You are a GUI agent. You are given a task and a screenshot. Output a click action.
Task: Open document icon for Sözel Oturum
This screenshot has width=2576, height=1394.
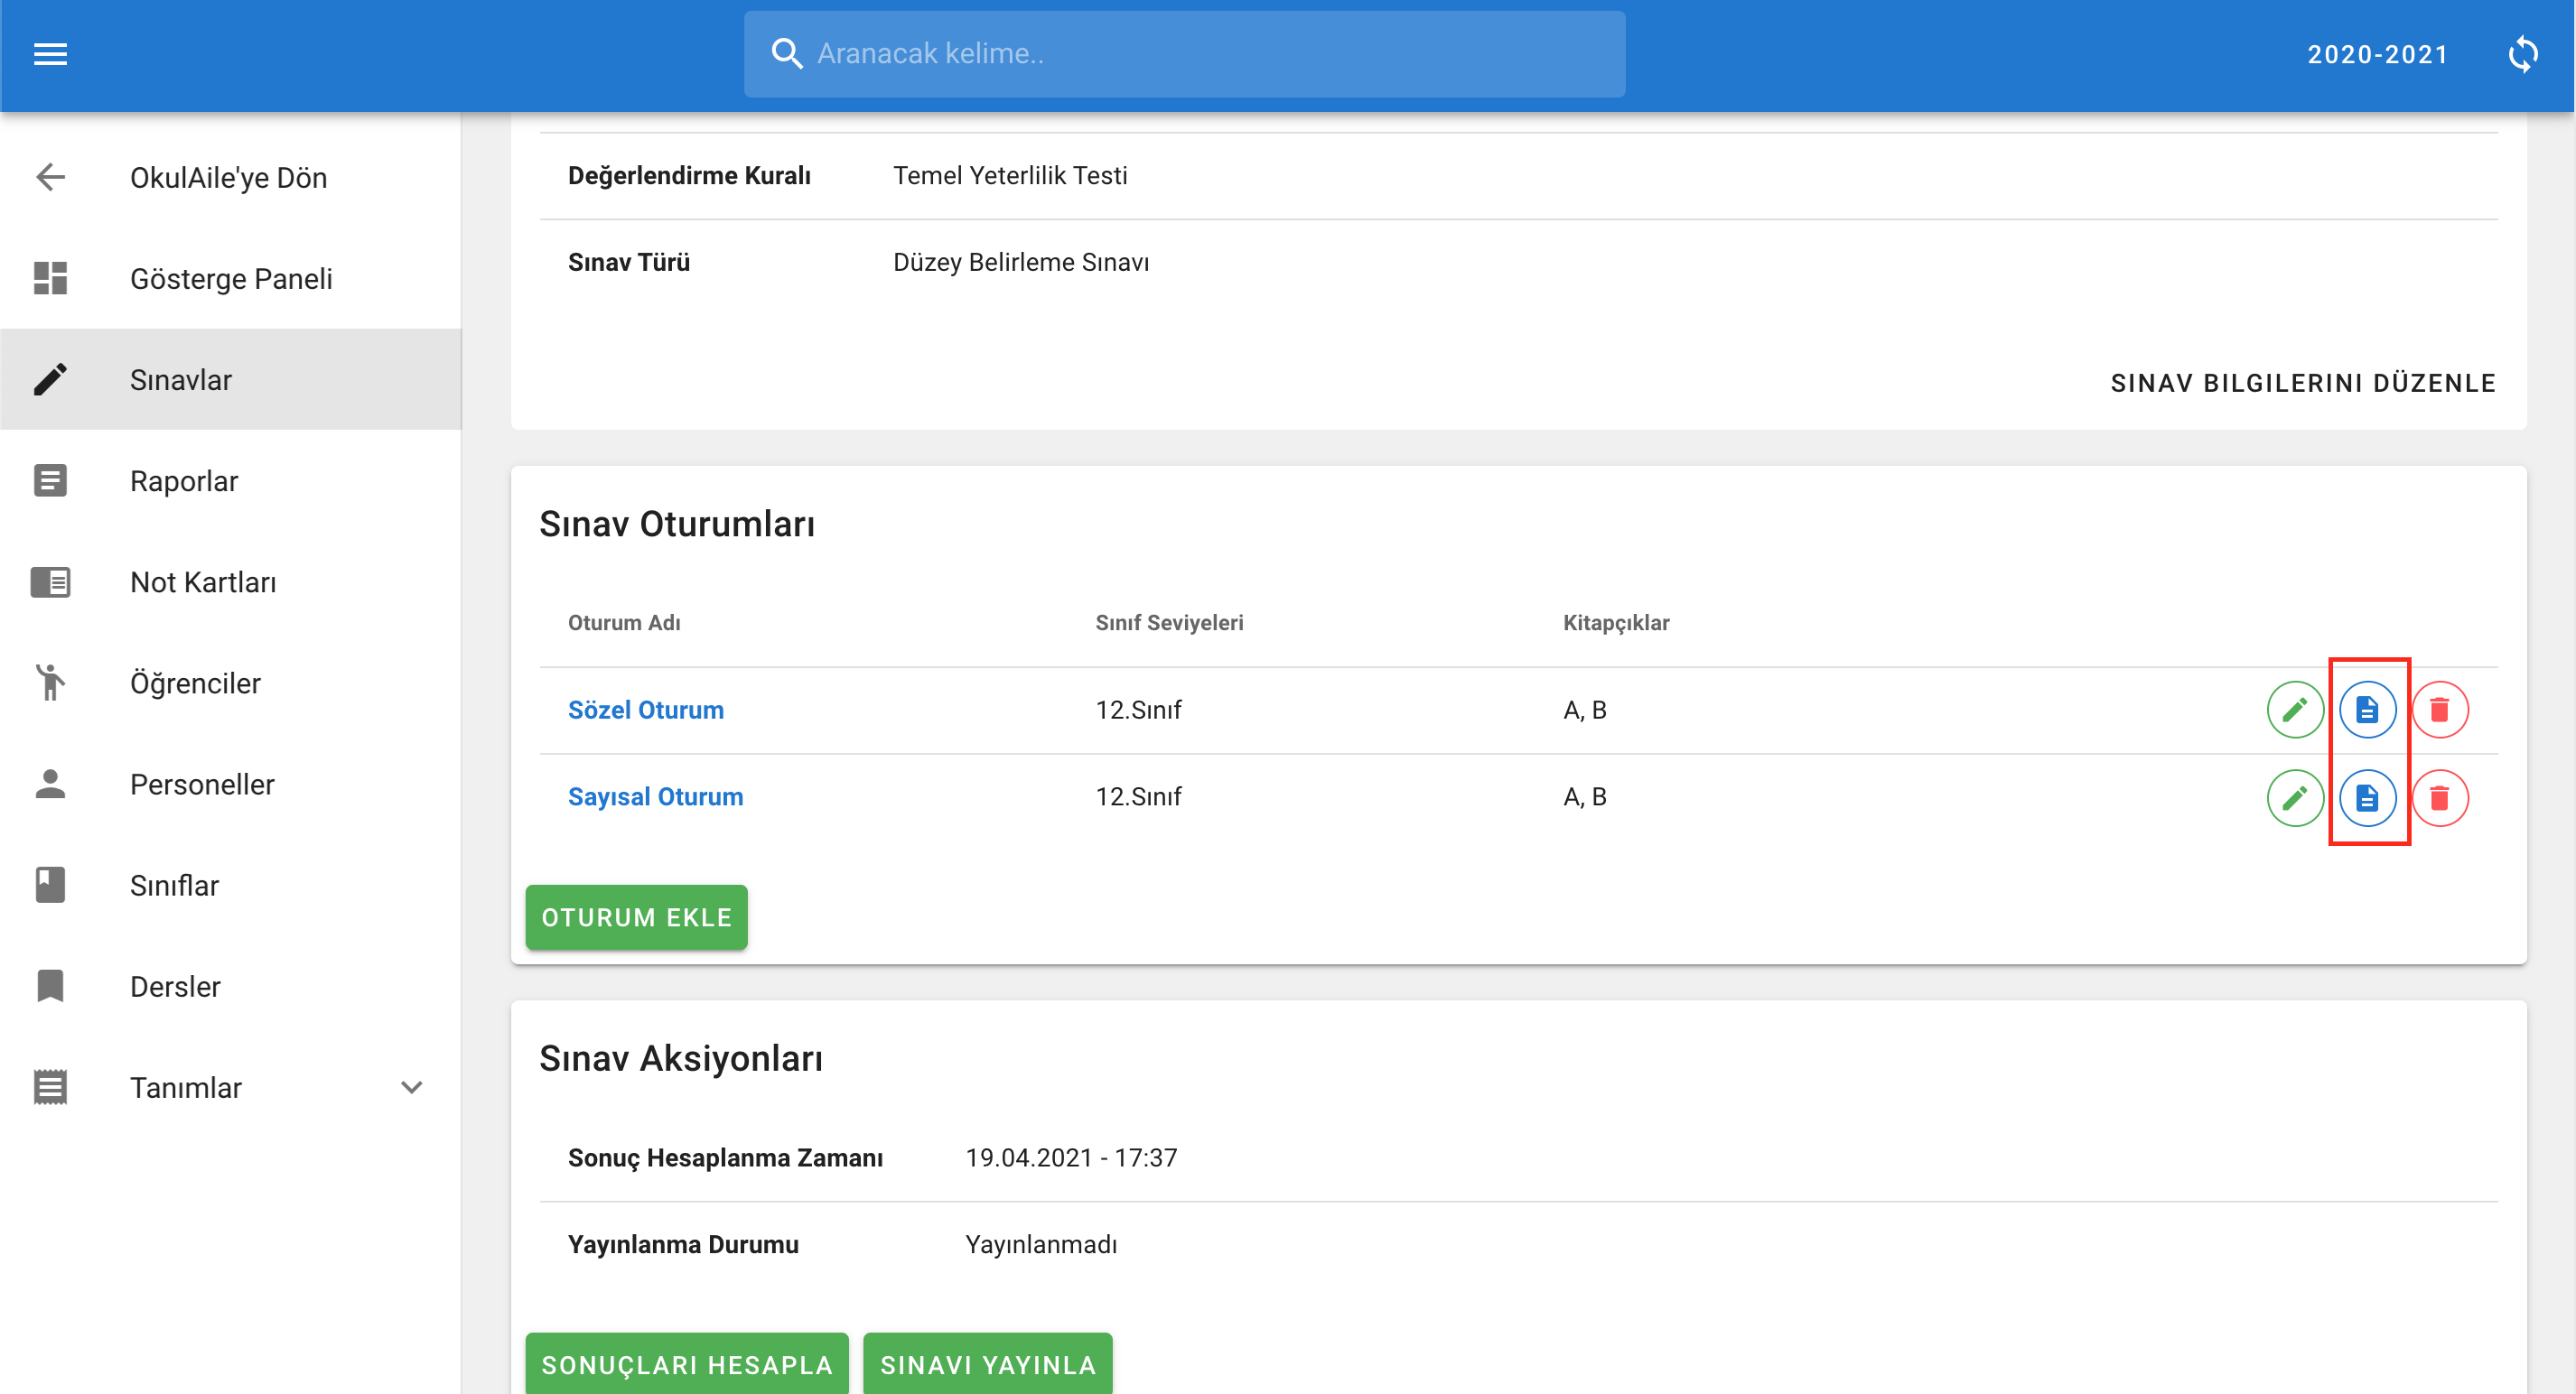pos(2367,710)
